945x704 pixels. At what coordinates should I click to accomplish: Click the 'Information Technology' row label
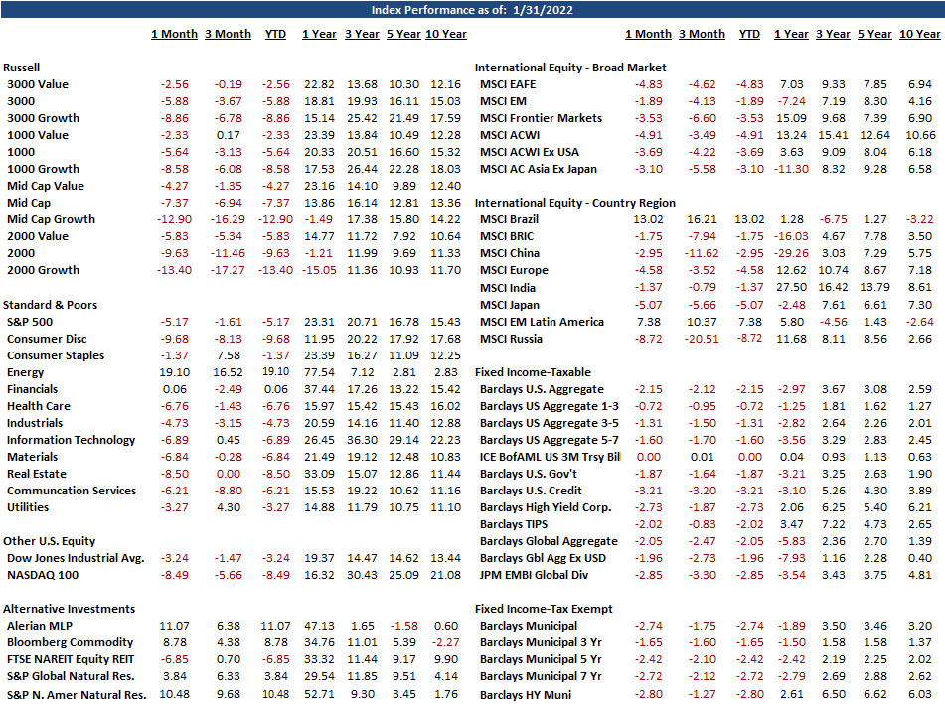tap(72, 440)
